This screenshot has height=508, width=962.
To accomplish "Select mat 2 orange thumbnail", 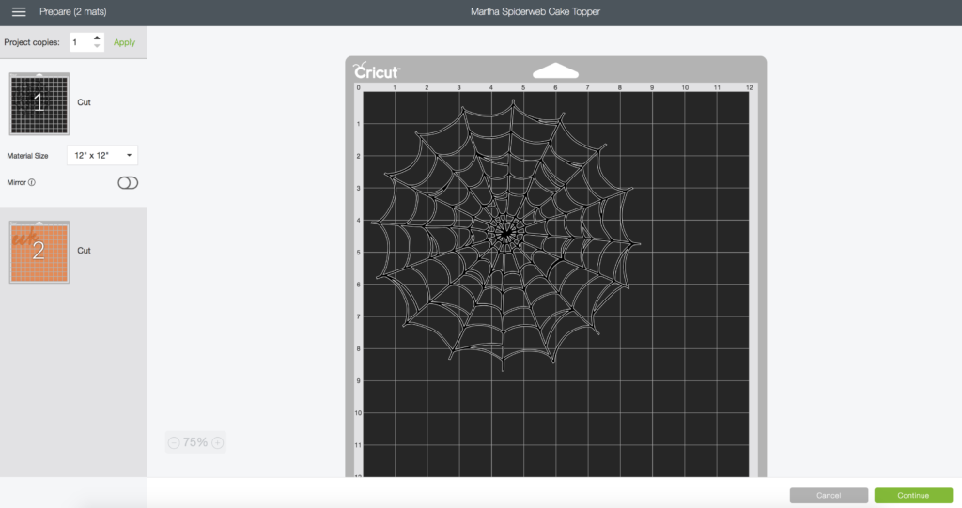I will [x=39, y=253].
